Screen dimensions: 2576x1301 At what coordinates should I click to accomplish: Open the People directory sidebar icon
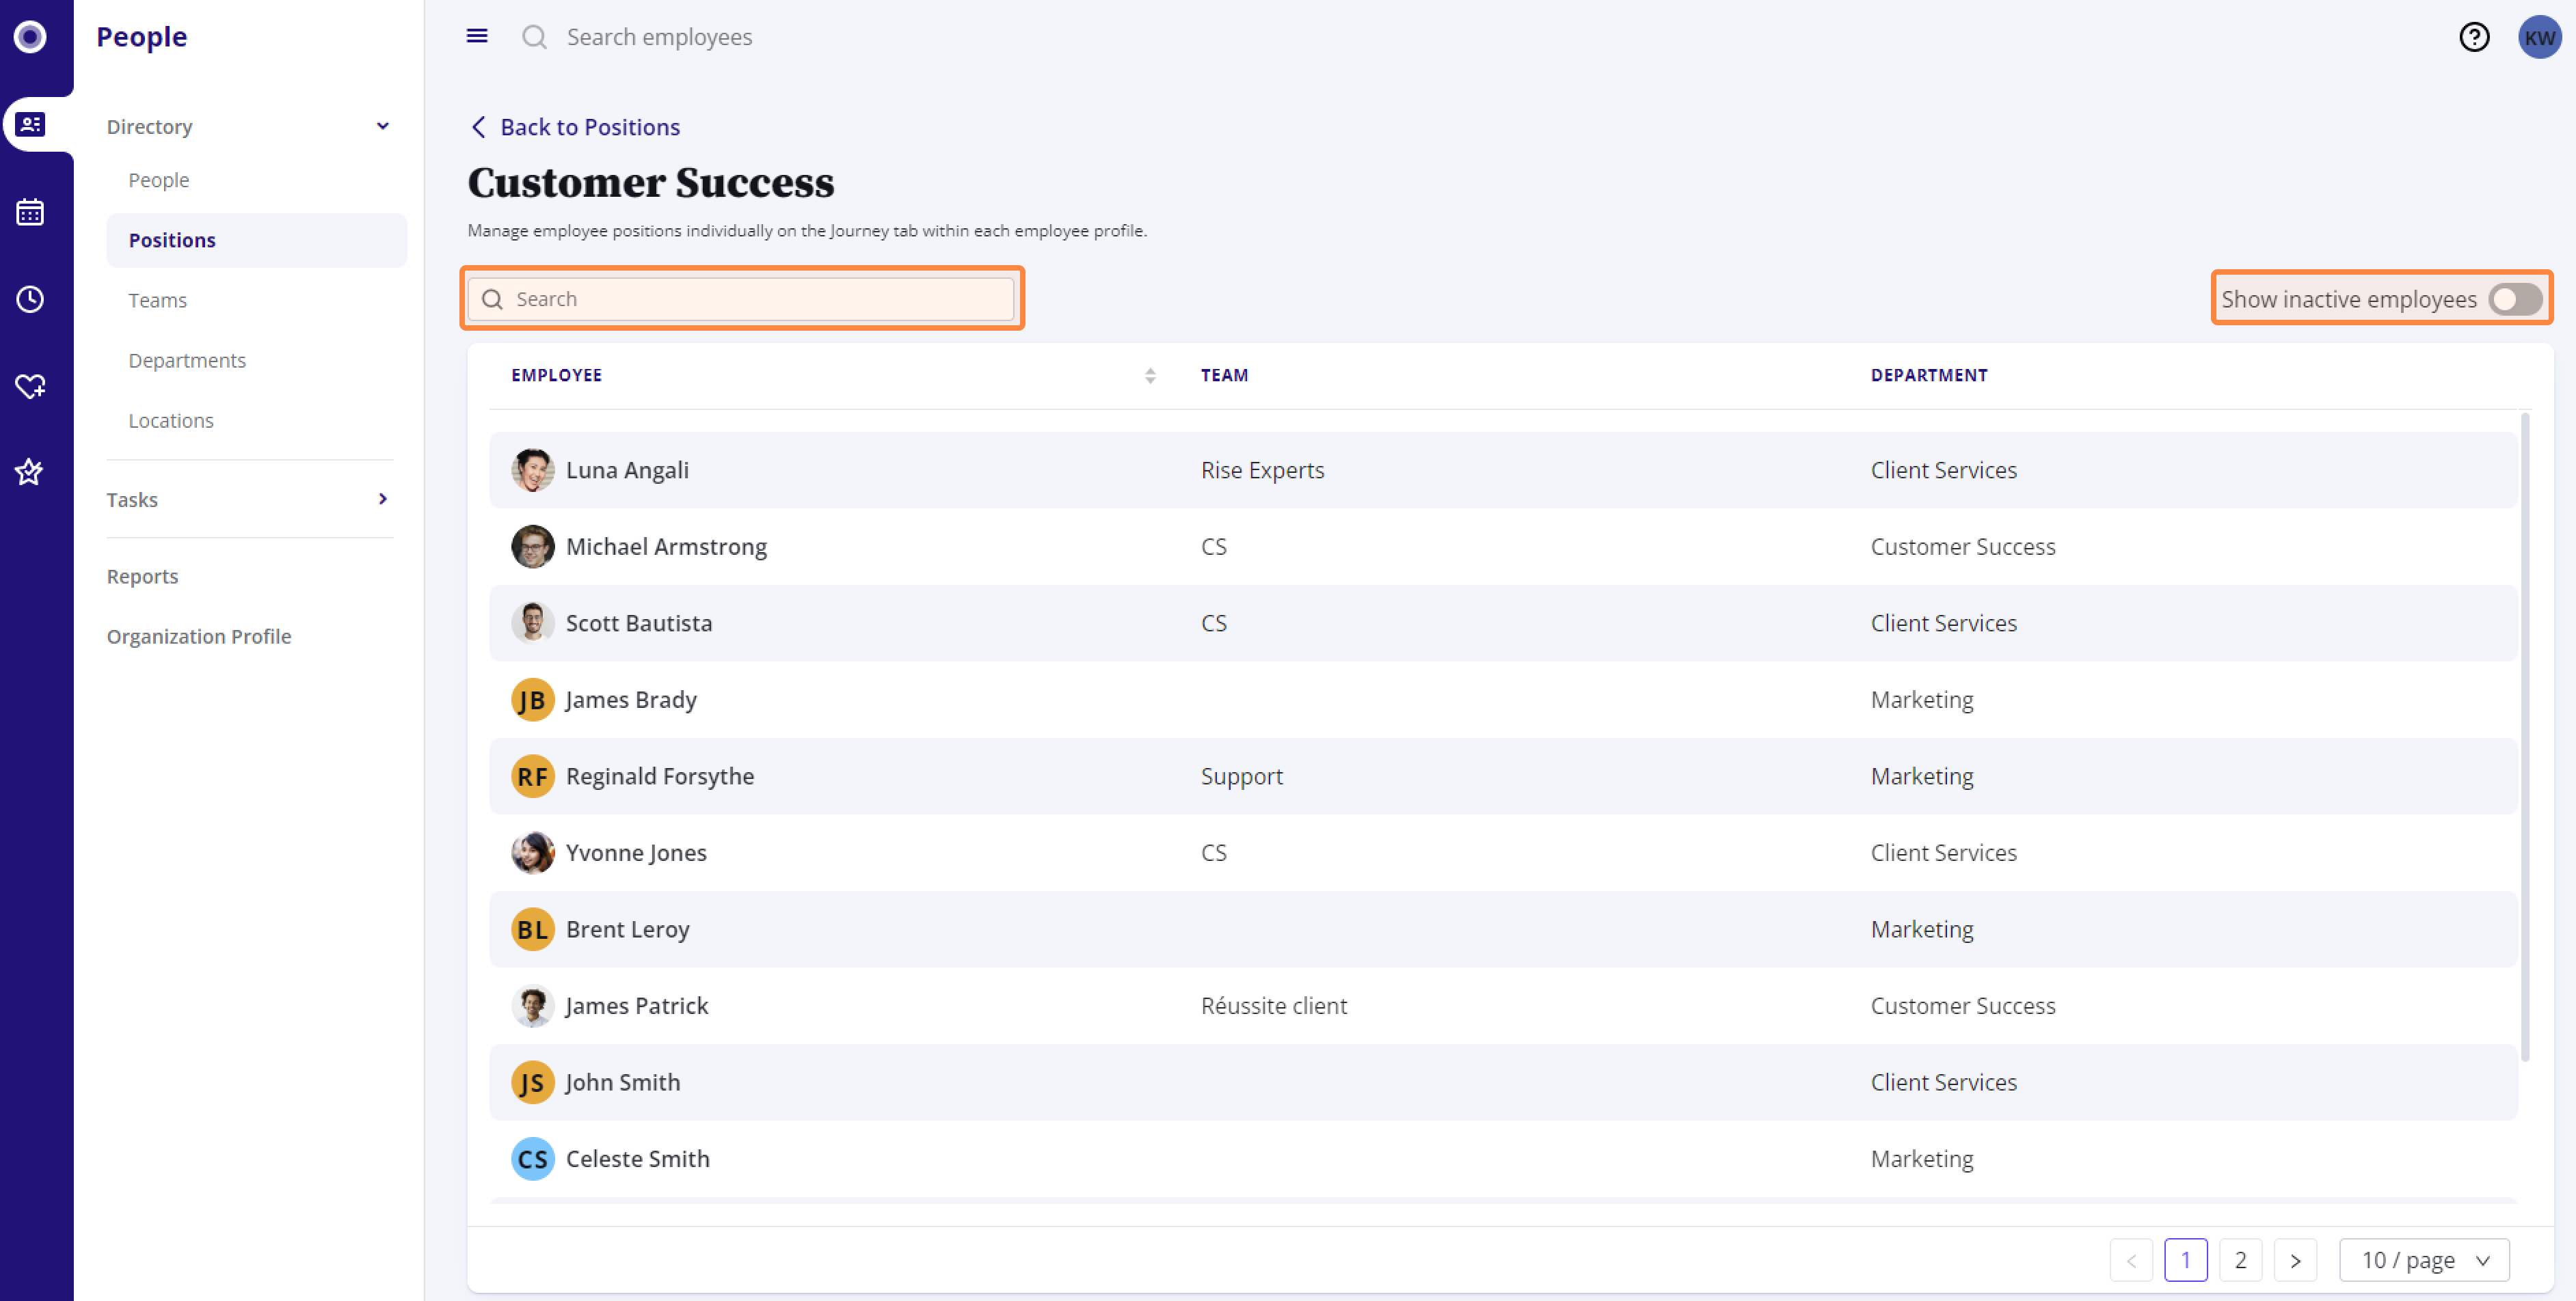(30, 125)
